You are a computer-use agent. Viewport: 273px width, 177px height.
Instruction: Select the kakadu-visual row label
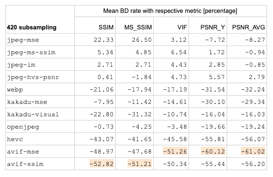pos(33,114)
